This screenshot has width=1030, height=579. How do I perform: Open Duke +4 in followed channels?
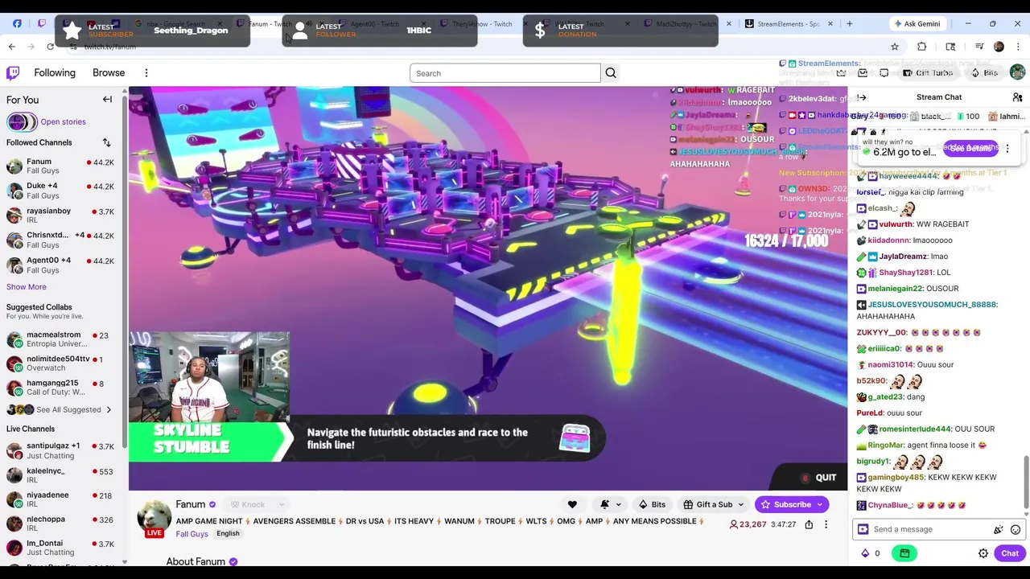[x=60, y=191]
